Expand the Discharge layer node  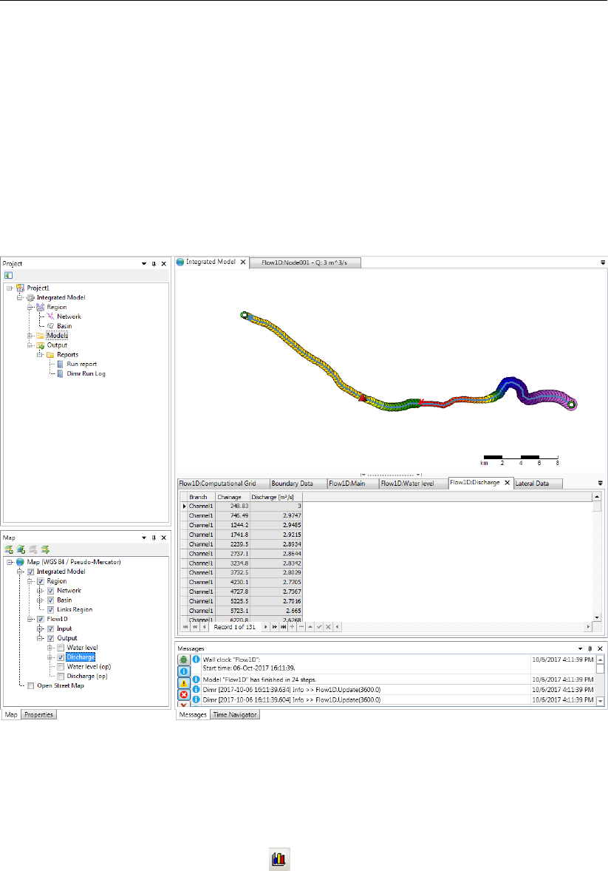tap(50, 657)
